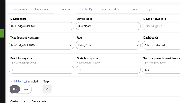Open the In Use By tab

(x=86, y=9)
